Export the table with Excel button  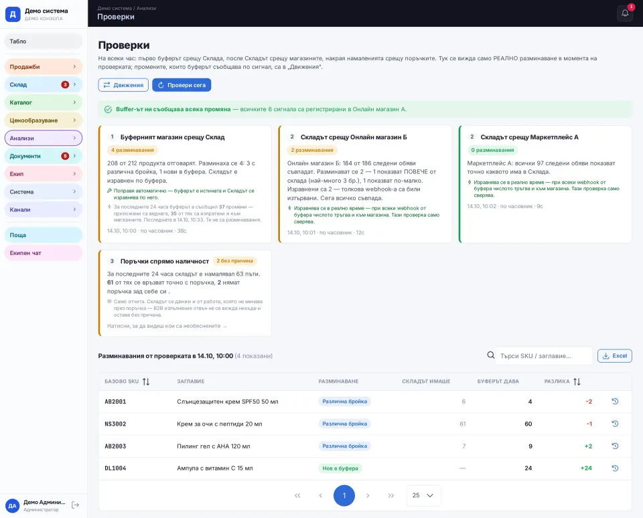[614, 356]
